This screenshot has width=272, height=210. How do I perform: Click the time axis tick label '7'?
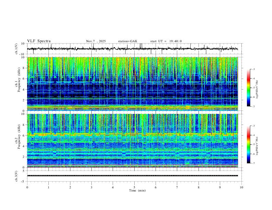(x=177, y=187)
